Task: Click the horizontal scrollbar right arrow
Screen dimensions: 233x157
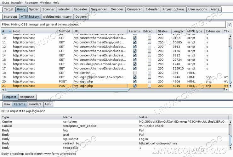Action: (226, 90)
